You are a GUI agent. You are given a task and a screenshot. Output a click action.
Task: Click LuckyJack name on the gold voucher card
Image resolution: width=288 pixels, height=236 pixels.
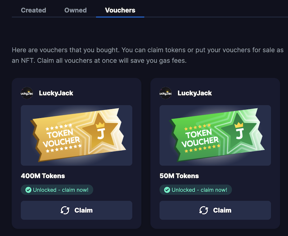(x=56, y=93)
